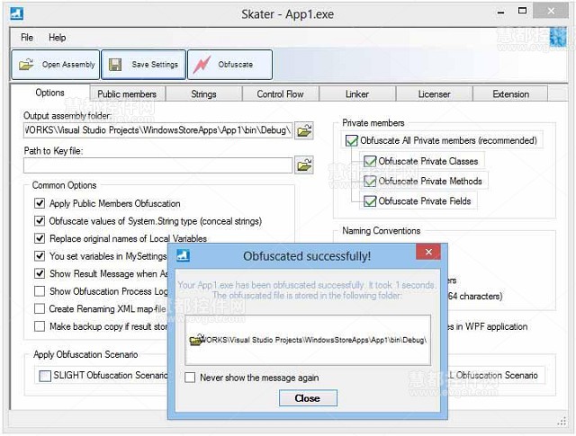This screenshot has height=436, width=576.
Task: Toggle Replace original names of Local Variables
Action: 40,238
